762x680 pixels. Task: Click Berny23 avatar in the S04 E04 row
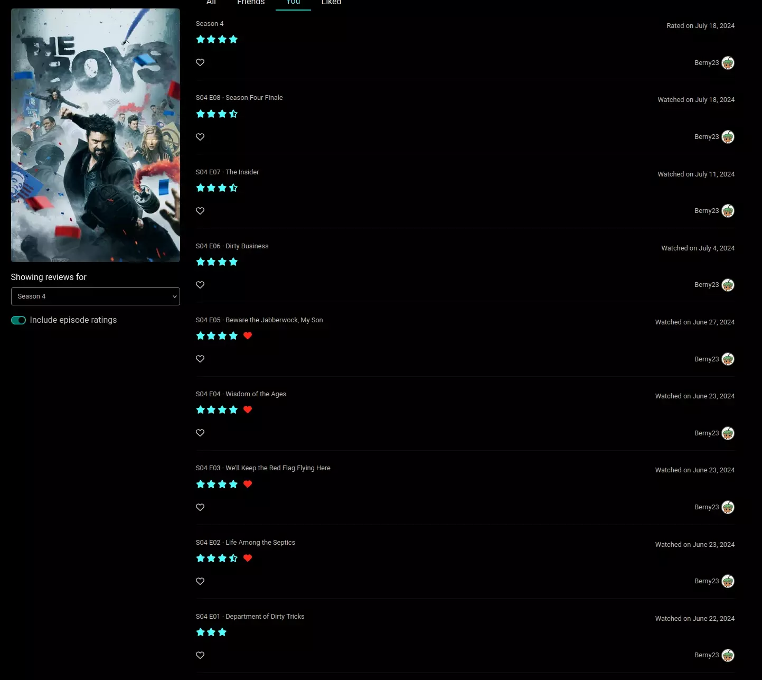tap(728, 433)
